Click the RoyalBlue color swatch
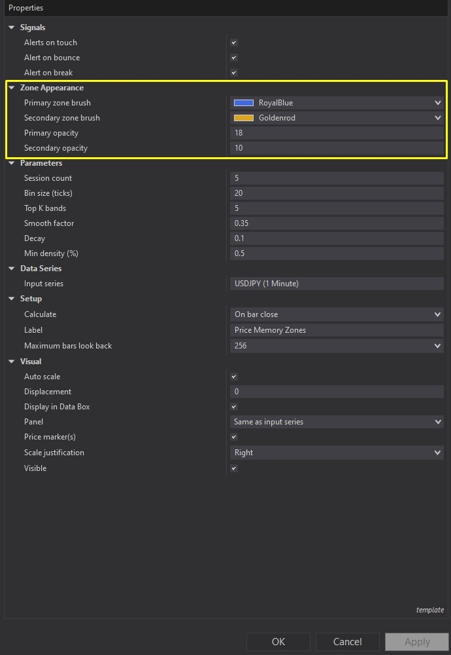The height and width of the screenshot is (655, 451). point(244,103)
